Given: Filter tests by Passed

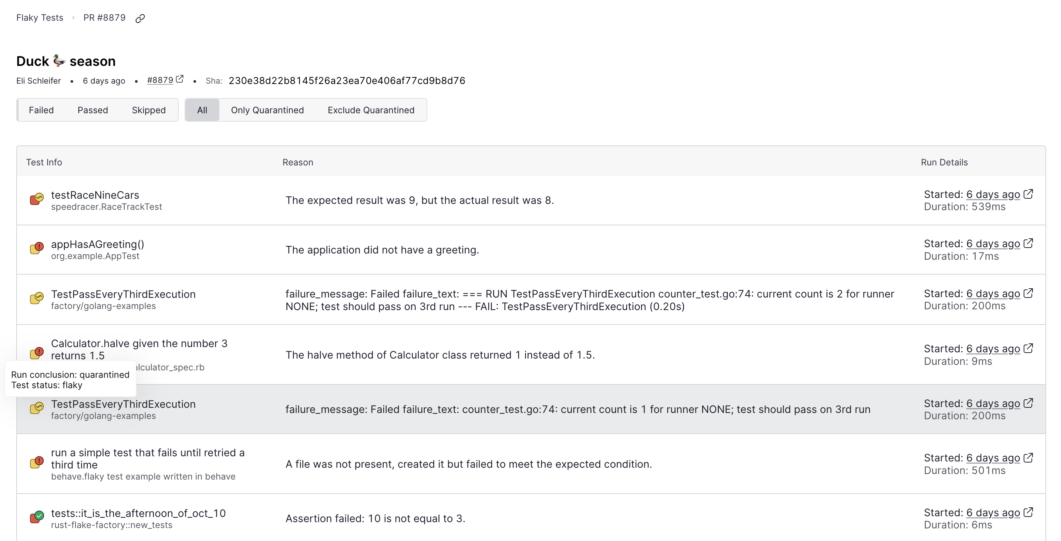Looking at the screenshot, I should tap(93, 110).
